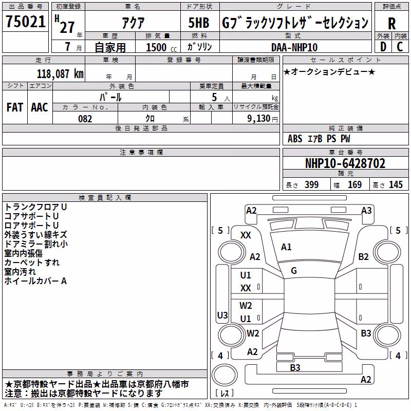The height and width of the screenshot is (411, 411).
Task: Click front left wheel circle
Action: 231,253
